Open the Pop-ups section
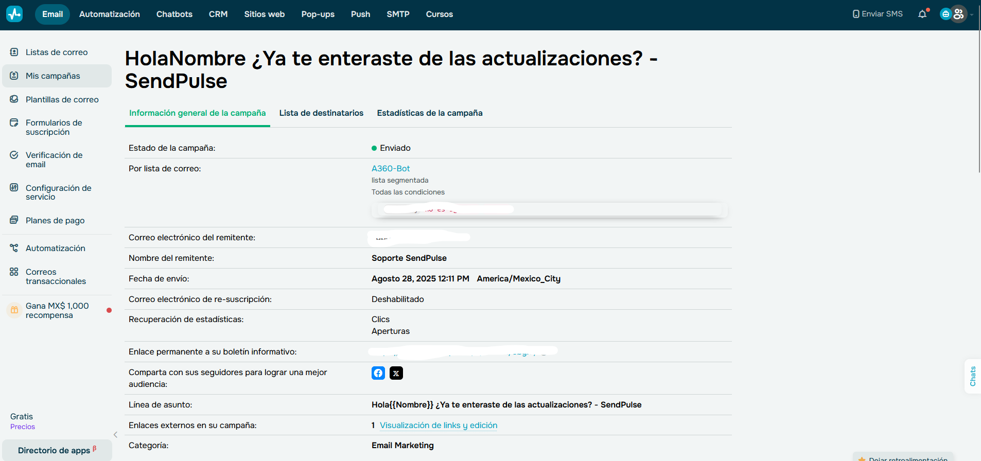The height and width of the screenshot is (461, 981). tap(318, 14)
